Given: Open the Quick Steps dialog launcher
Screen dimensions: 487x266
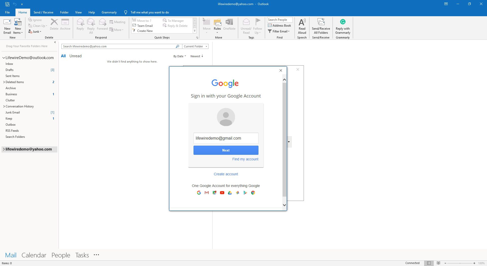Looking at the screenshot, I should (x=197, y=38).
